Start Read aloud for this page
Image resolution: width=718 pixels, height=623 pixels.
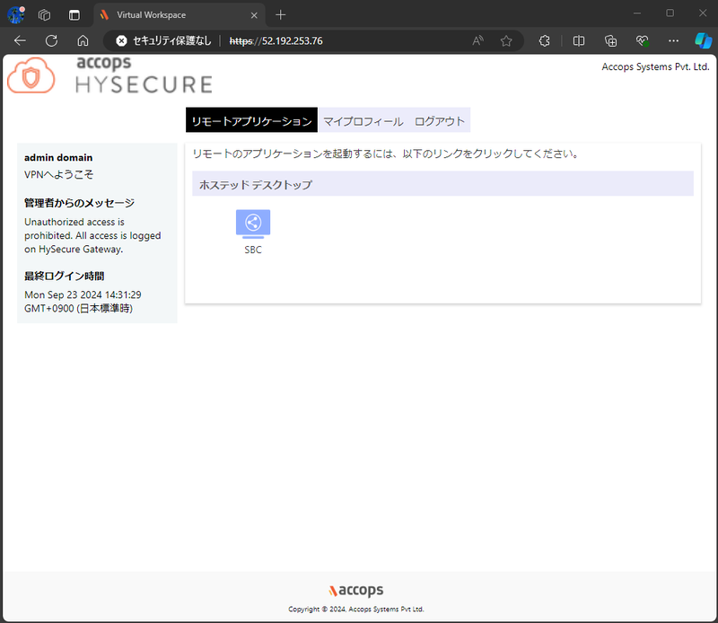(x=477, y=40)
